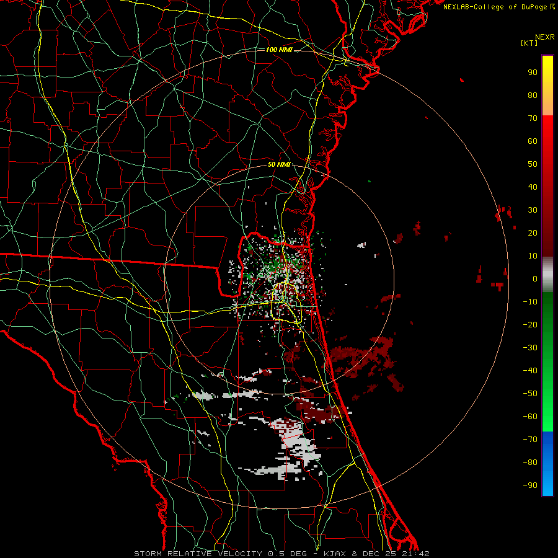This screenshot has width=558, height=558.
Task: Click the positive 30 scale label
Action: coord(533,210)
